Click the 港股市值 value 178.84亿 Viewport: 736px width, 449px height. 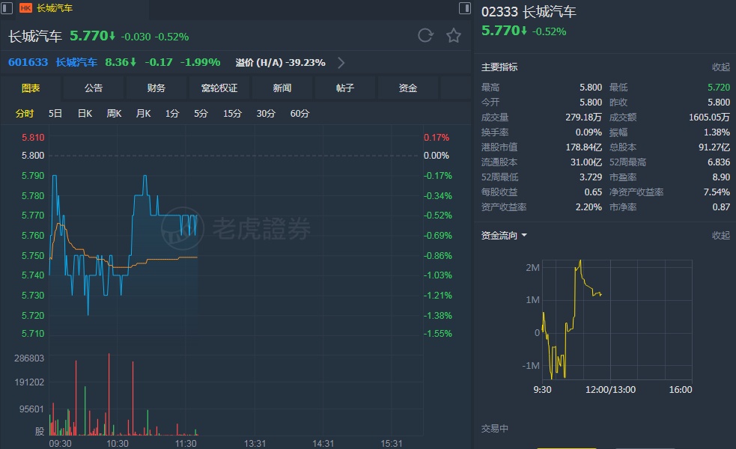[583, 147]
